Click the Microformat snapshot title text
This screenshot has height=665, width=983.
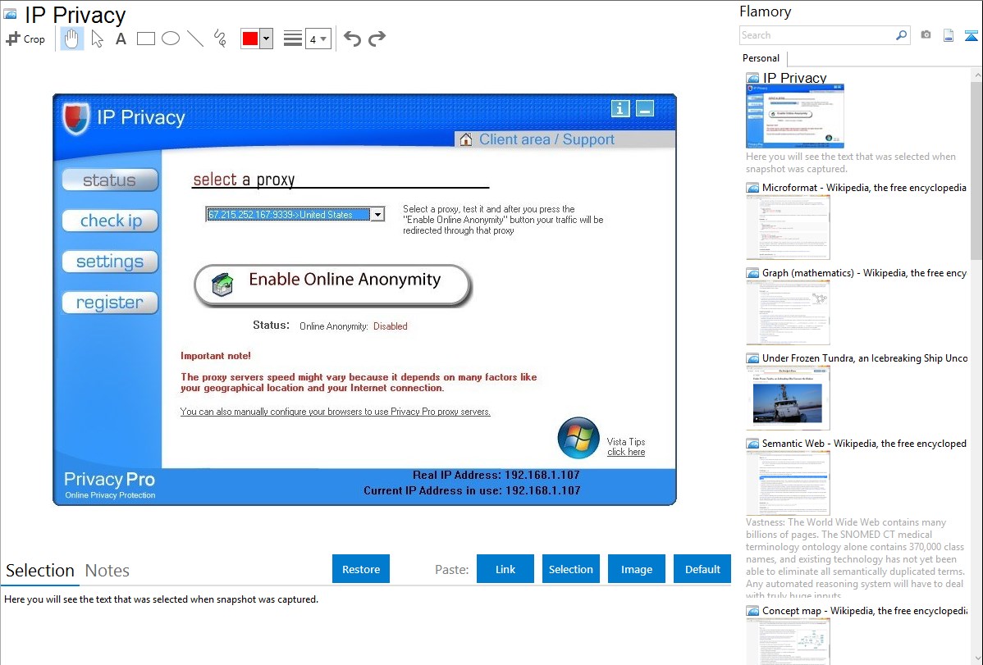tap(864, 188)
